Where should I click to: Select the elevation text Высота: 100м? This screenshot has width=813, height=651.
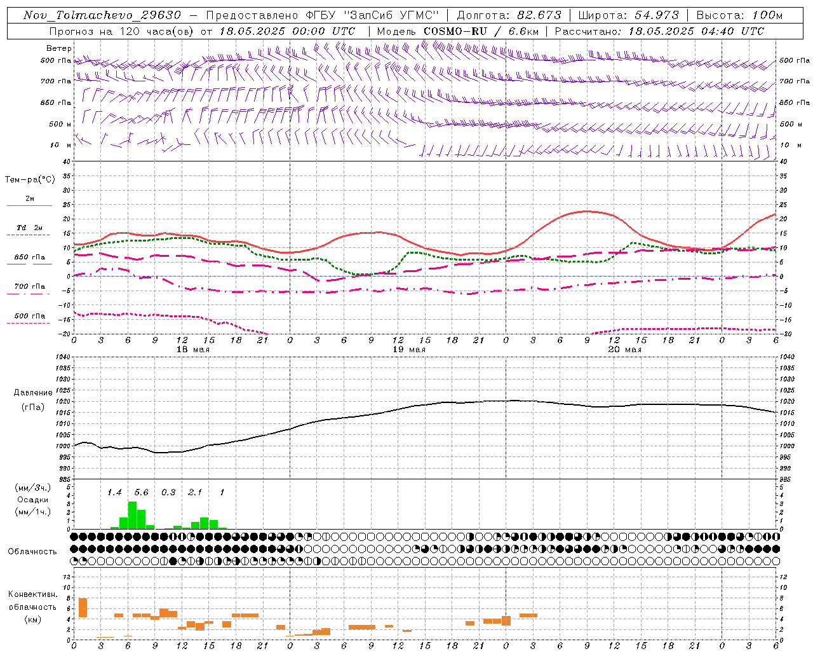point(739,15)
